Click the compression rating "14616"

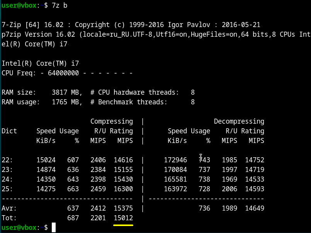(123, 160)
